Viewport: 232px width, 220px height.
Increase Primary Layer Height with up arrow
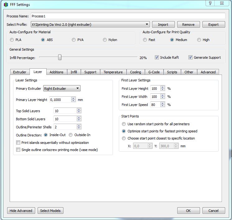(x=73, y=98)
